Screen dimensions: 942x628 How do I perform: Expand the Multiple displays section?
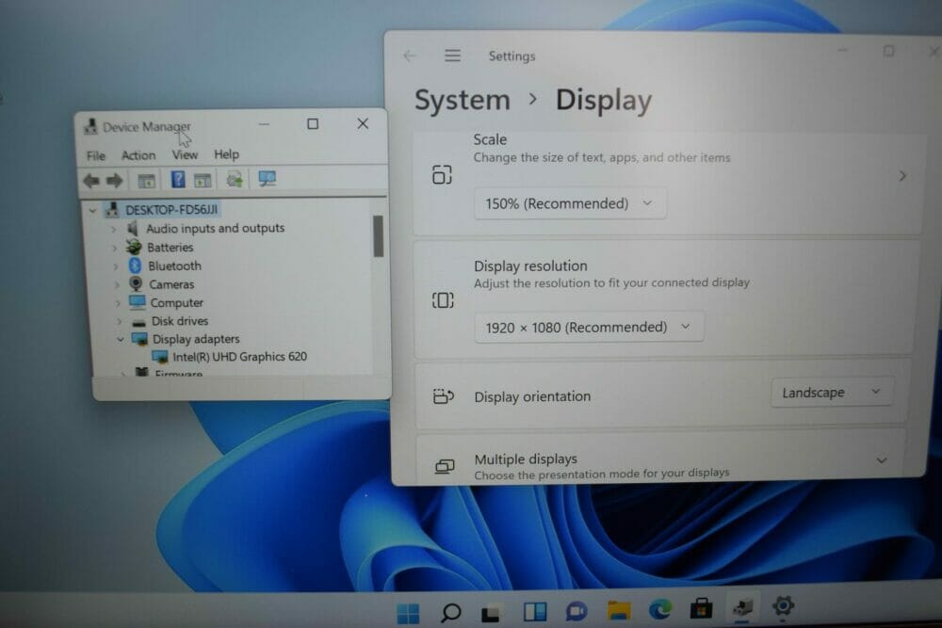(x=881, y=460)
